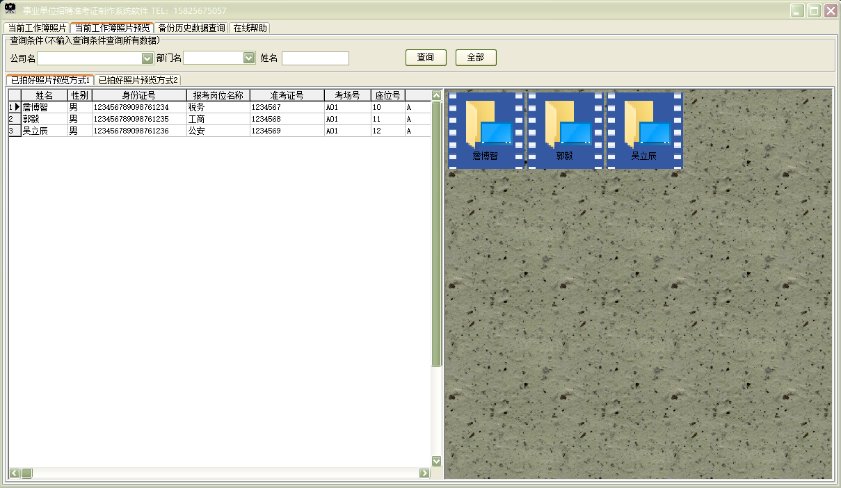Click the application camera icon in title bar
The width and height of the screenshot is (841, 488).
[x=10, y=10]
